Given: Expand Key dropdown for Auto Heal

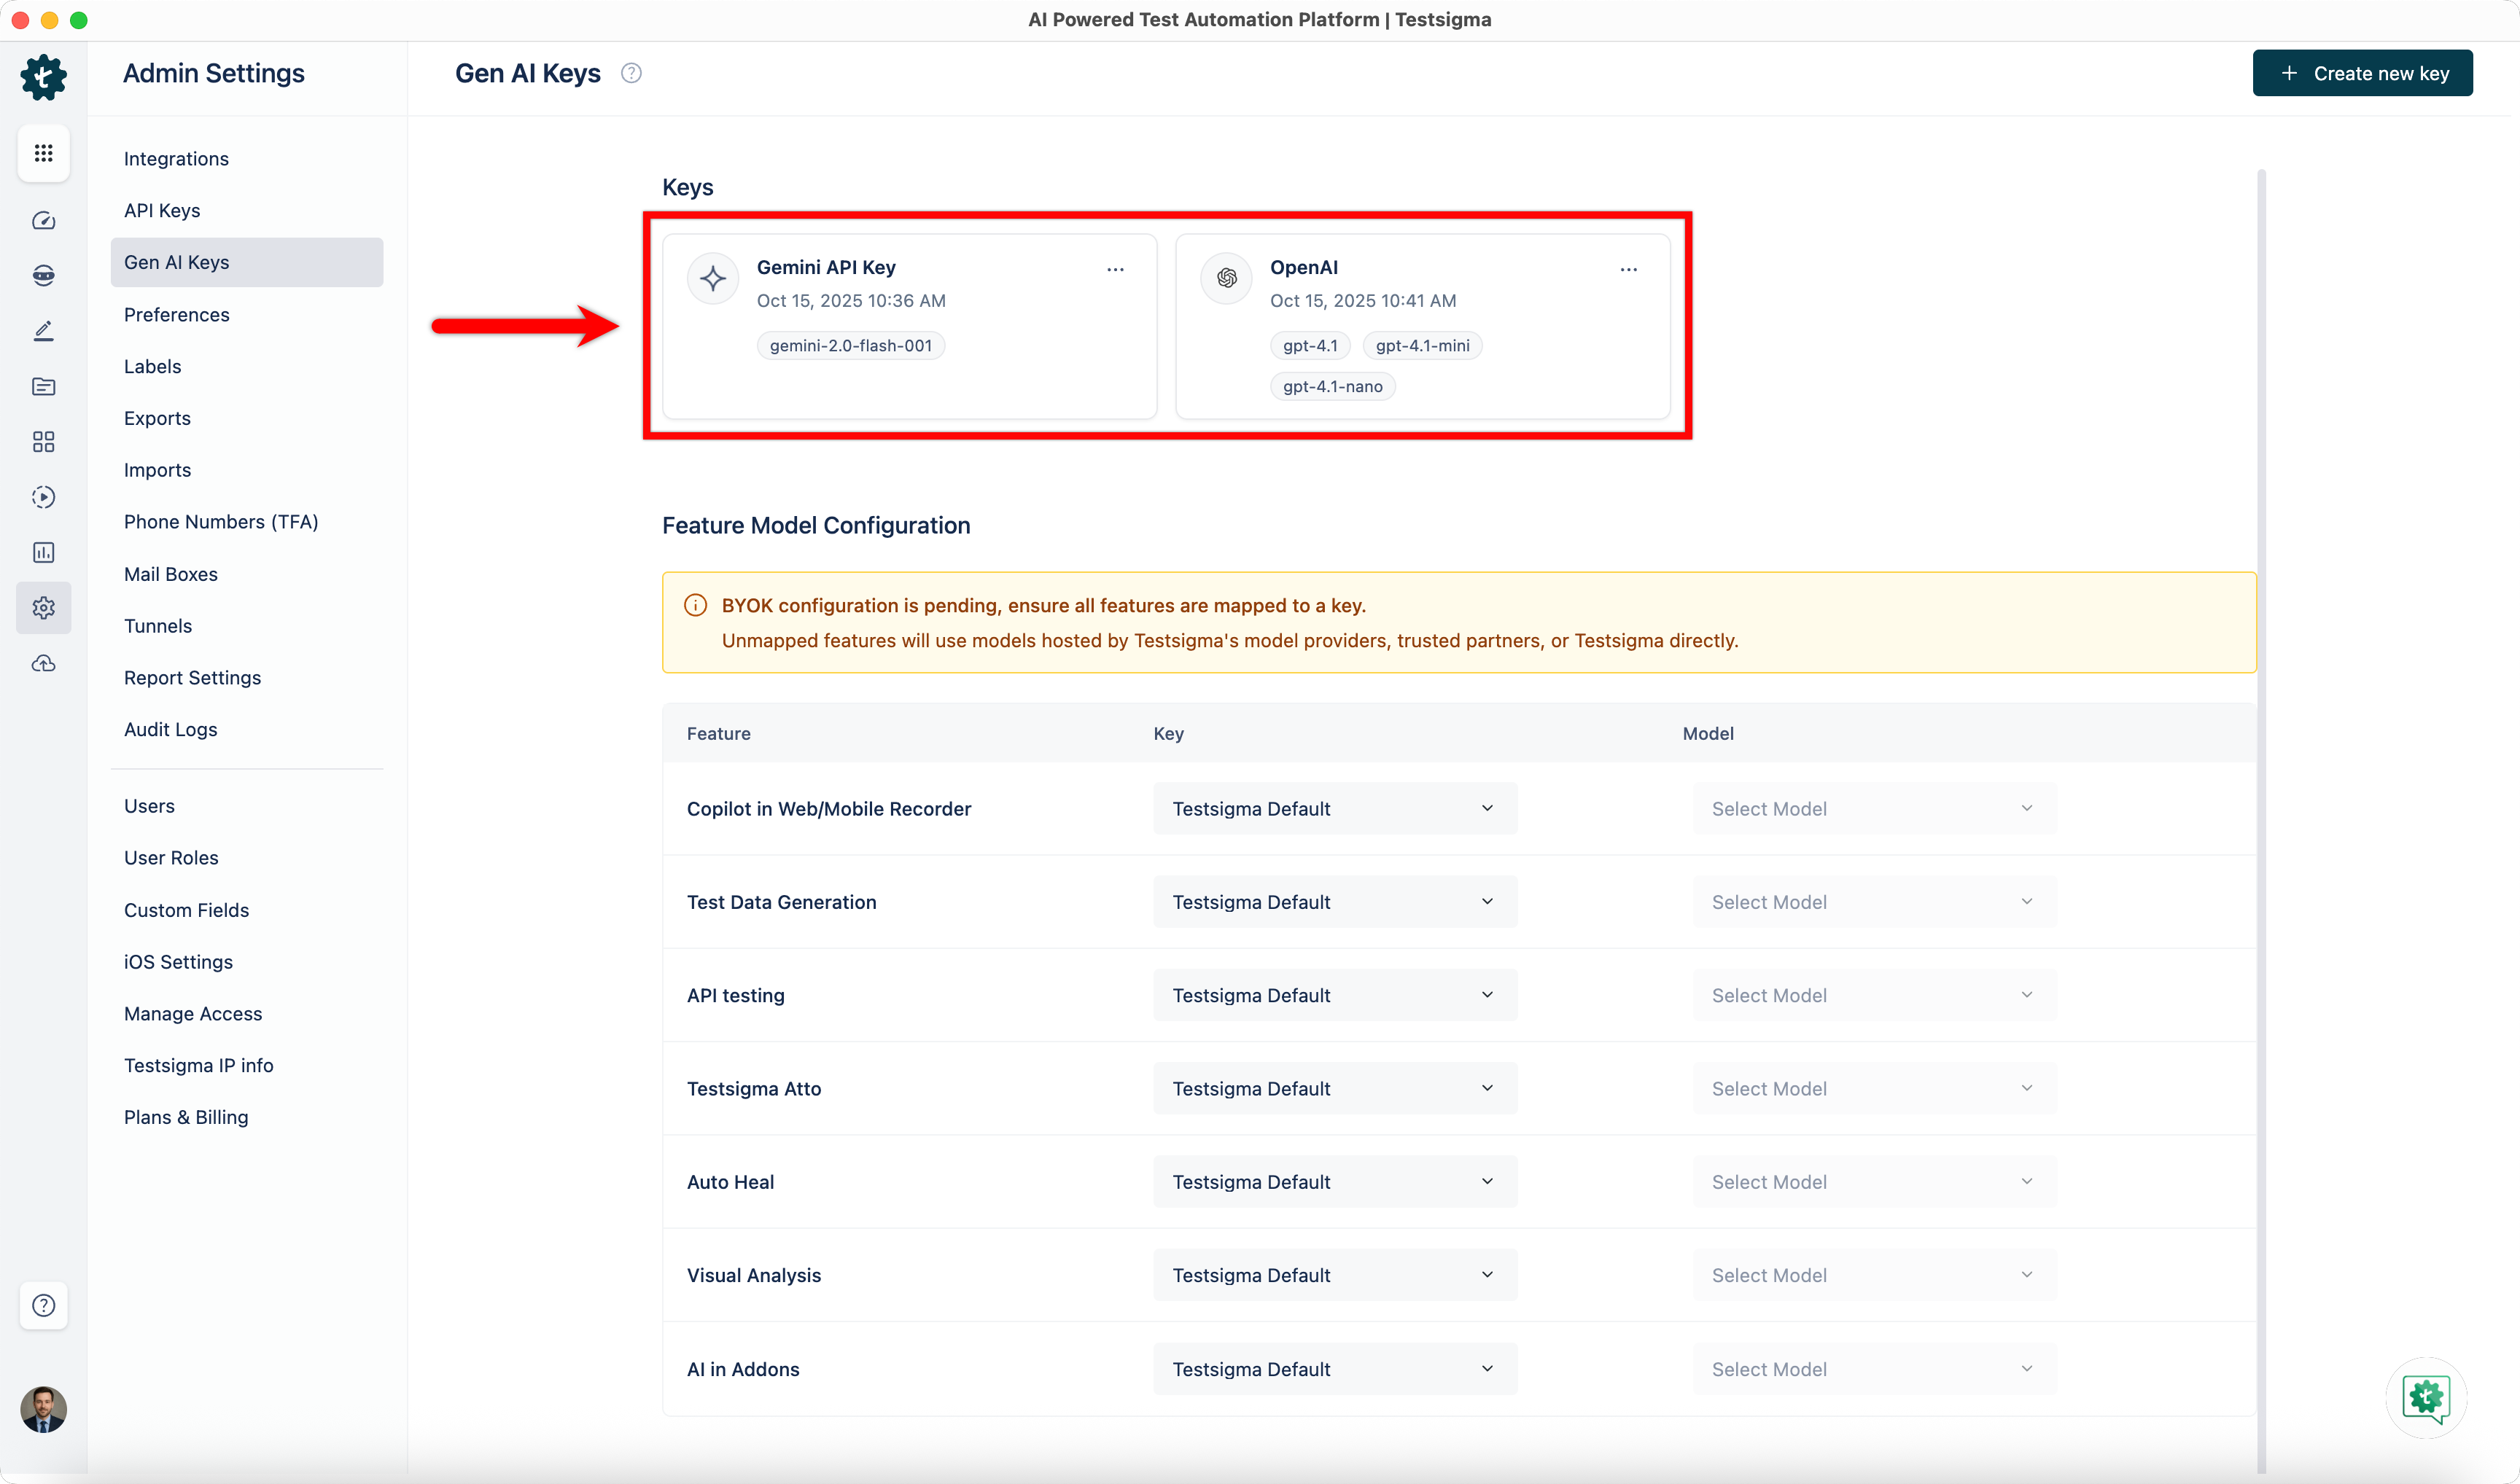Looking at the screenshot, I should tap(1334, 1181).
